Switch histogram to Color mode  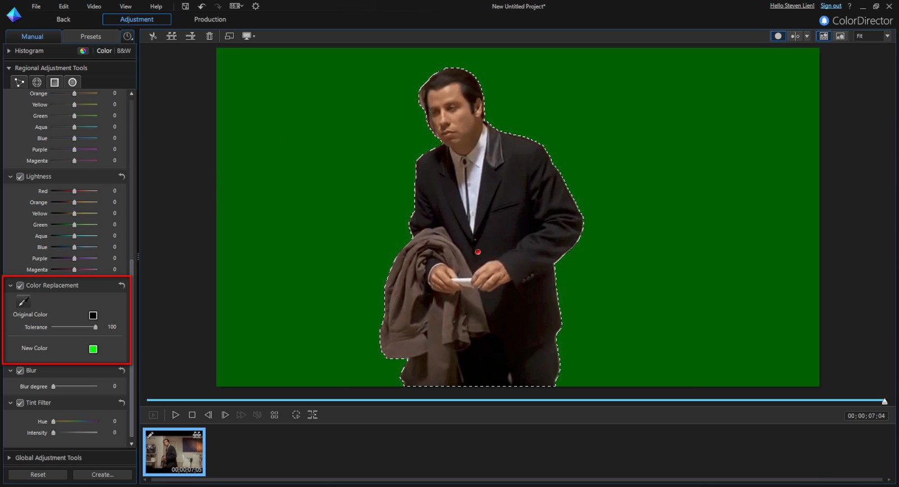click(x=104, y=50)
